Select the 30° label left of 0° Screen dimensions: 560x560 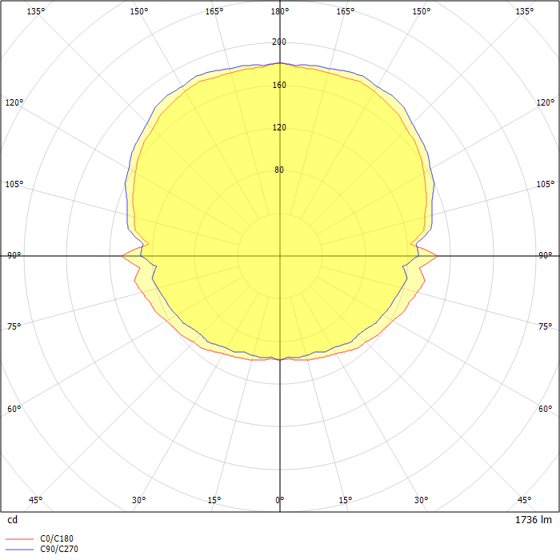click(x=138, y=500)
